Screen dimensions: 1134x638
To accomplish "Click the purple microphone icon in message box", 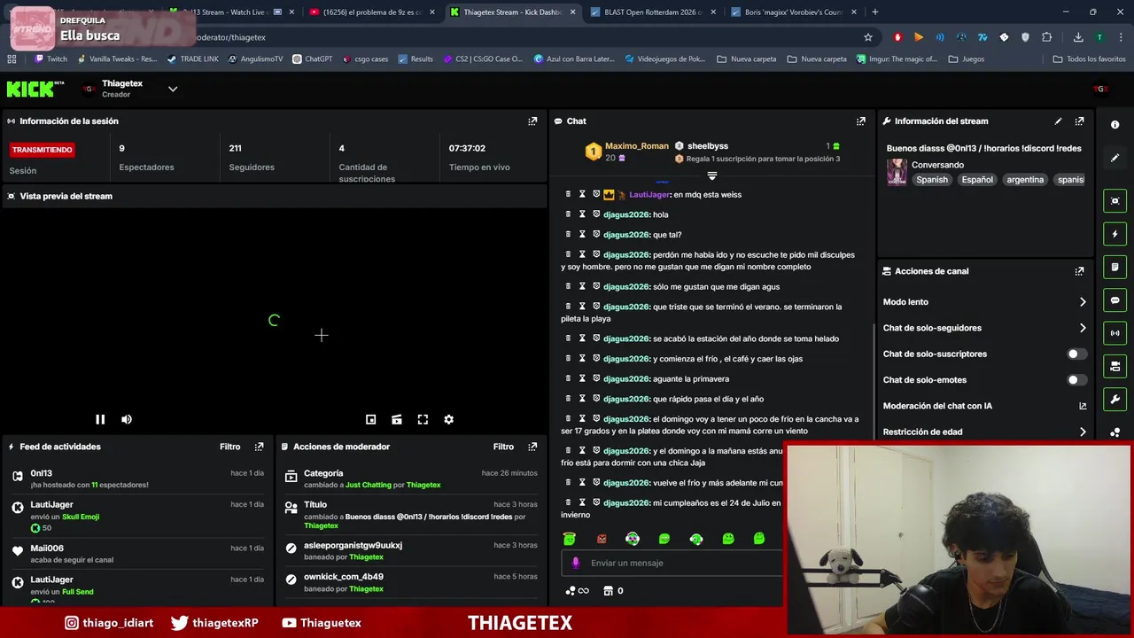I will [576, 563].
